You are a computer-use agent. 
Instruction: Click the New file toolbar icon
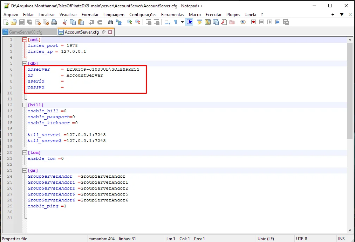pos(6,22)
